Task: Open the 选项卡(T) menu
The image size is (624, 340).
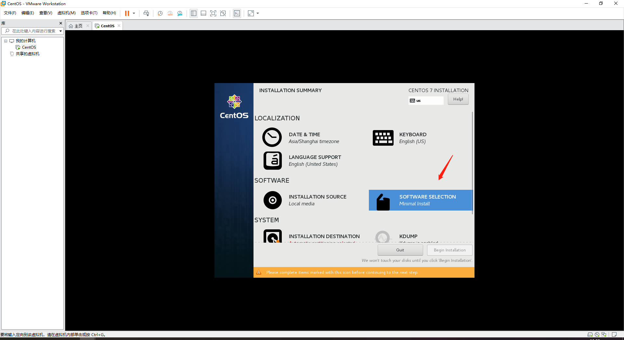Action: 89,13
